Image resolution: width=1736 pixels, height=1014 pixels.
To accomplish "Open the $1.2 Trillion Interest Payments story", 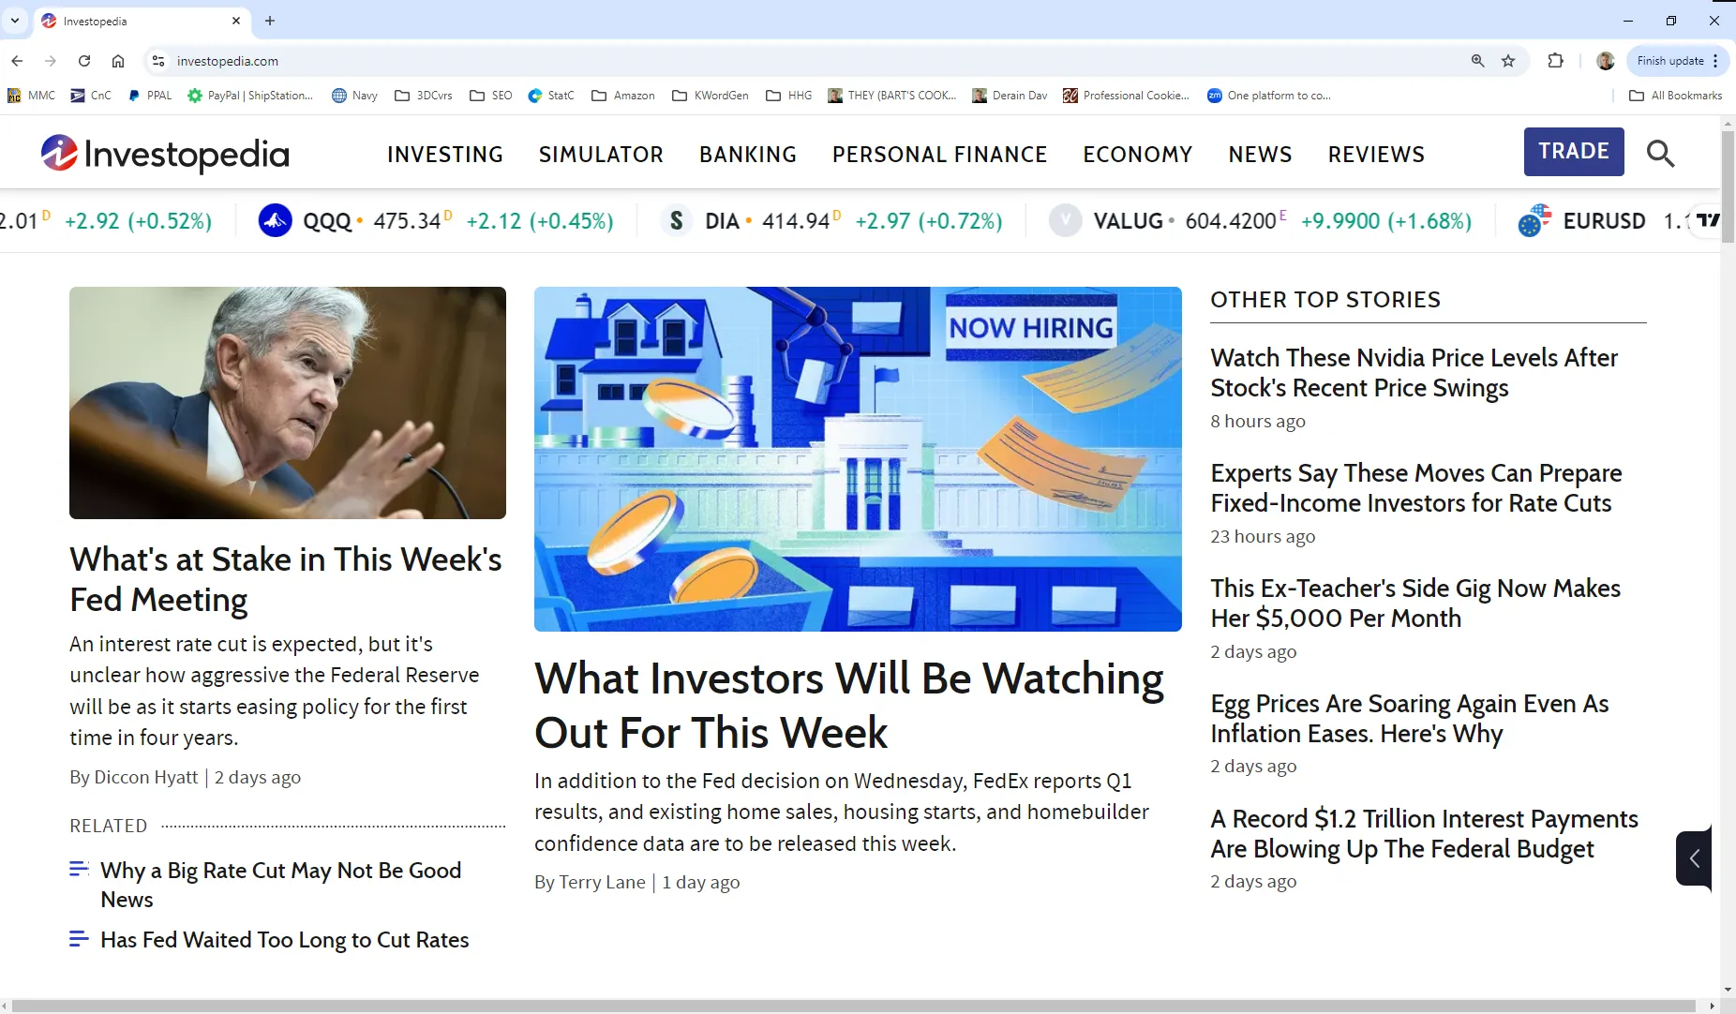I will pyautogui.click(x=1424, y=834).
